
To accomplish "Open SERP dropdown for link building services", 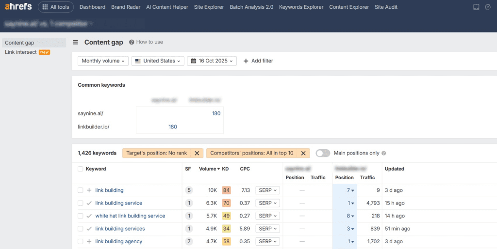I will pos(267,229).
